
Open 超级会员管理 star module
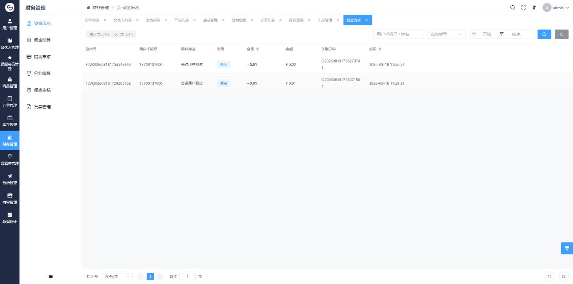pos(10,63)
